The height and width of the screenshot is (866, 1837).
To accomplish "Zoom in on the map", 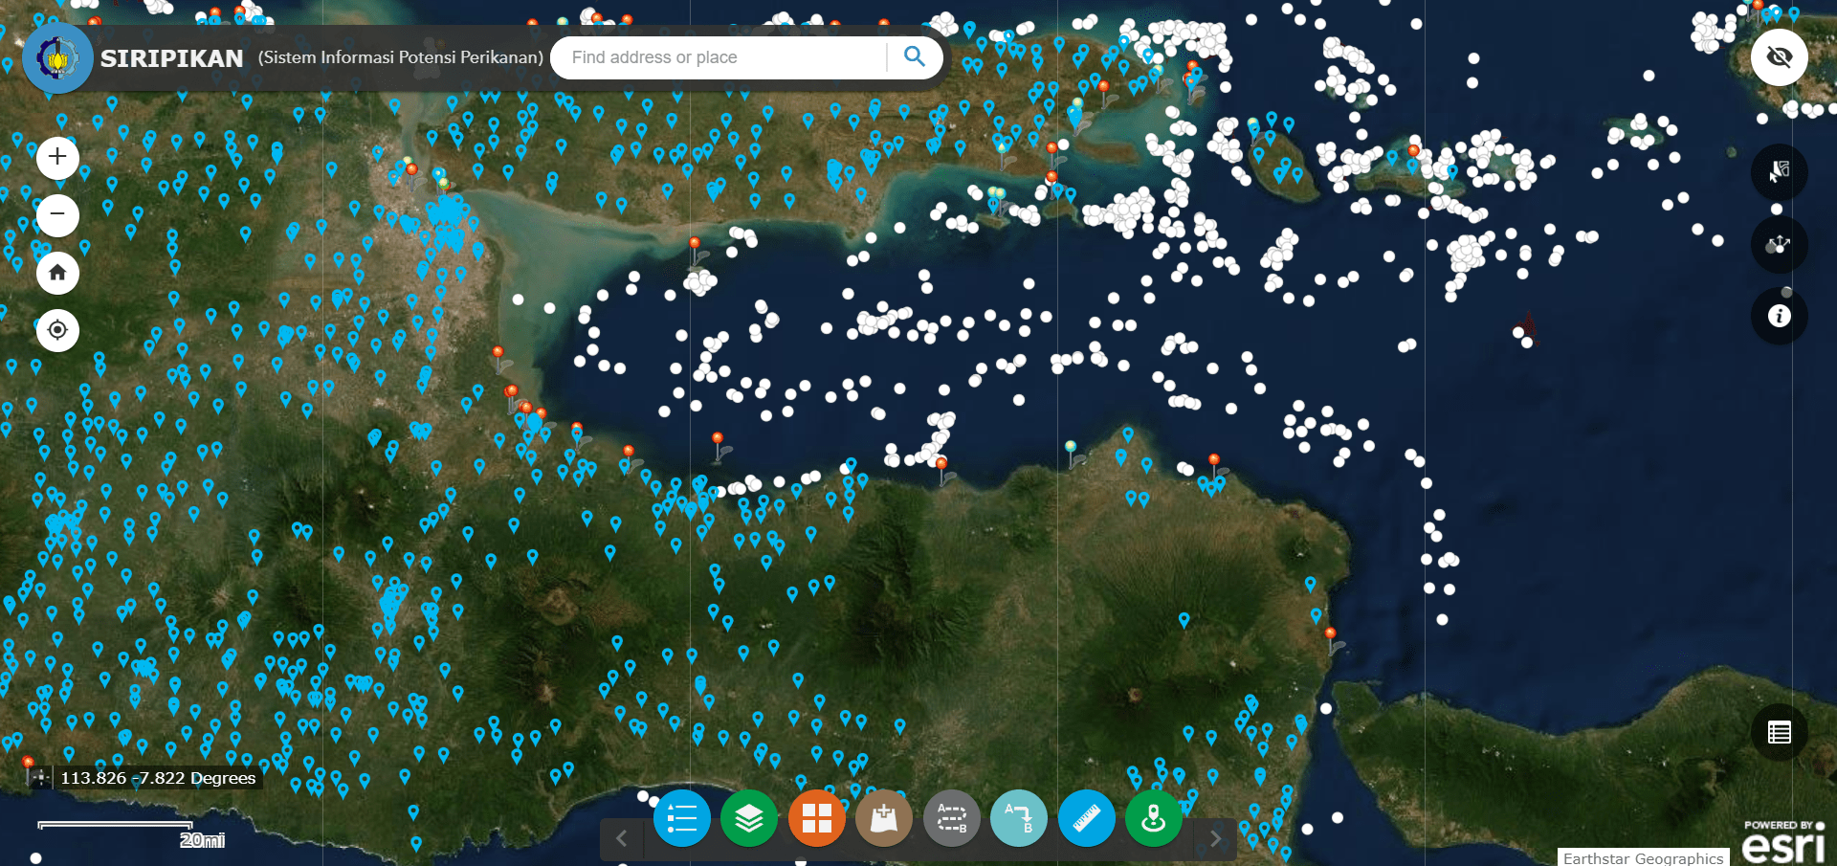I will tap(57, 157).
